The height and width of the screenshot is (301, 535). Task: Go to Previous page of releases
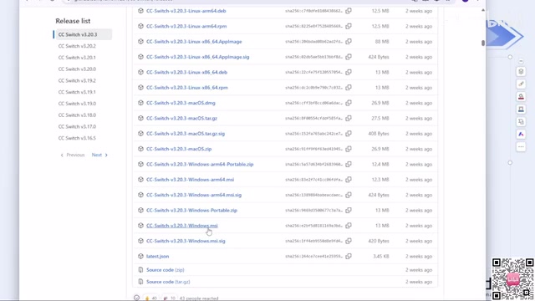[x=73, y=155]
